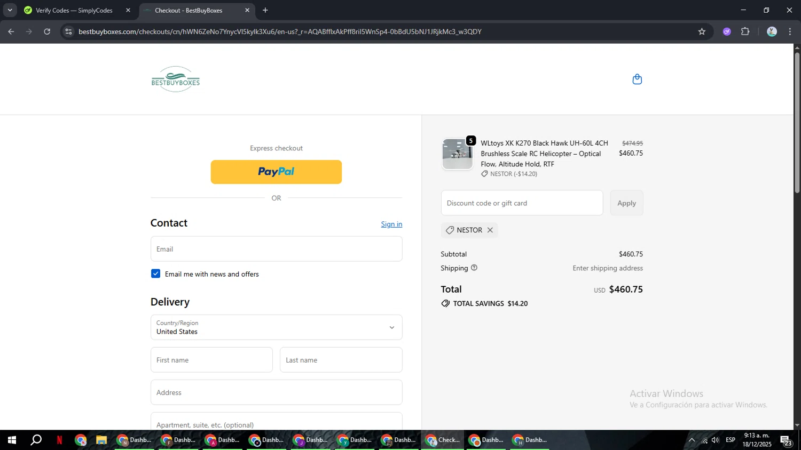Image resolution: width=801 pixels, height=450 pixels.
Task: Show hidden system tray icons
Action: point(692,440)
